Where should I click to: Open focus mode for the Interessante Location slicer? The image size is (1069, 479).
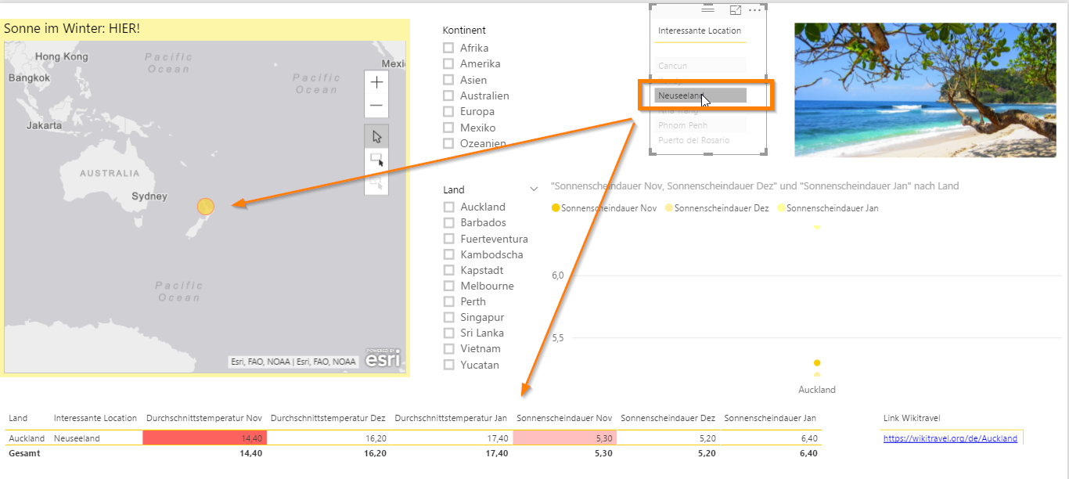(x=735, y=10)
